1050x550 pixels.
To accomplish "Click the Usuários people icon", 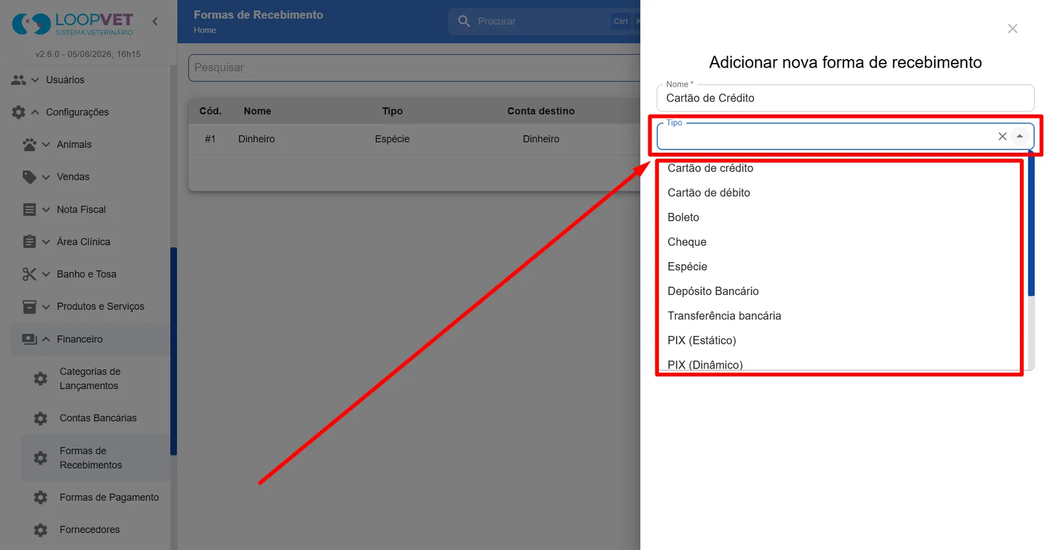I will [18, 80].
